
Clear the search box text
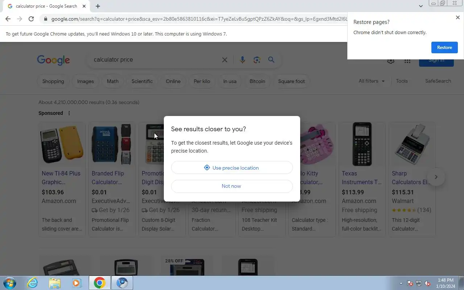[x=225, y=60]
